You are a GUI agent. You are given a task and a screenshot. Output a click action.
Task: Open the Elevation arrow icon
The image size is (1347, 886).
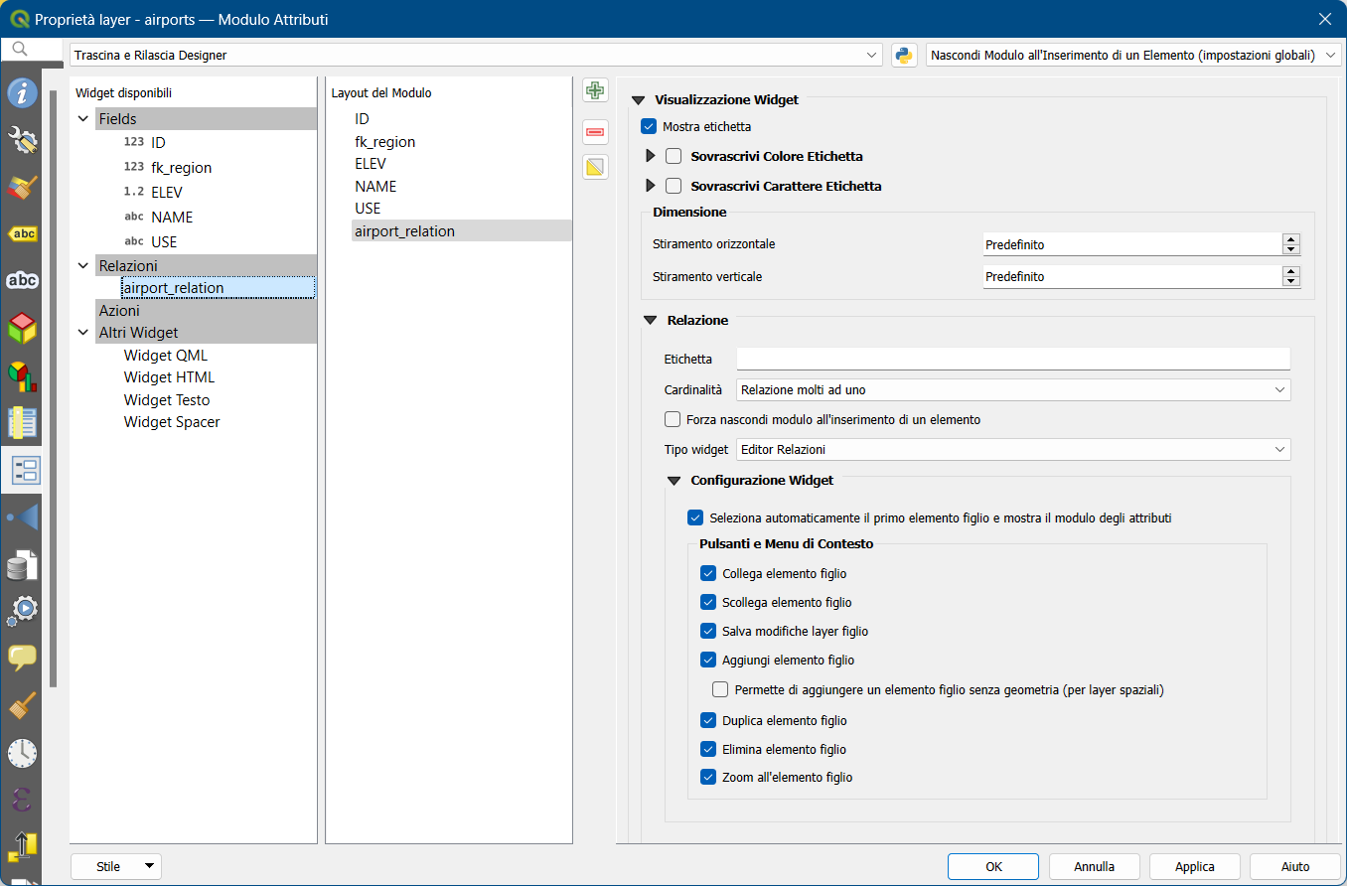point(22,845)
